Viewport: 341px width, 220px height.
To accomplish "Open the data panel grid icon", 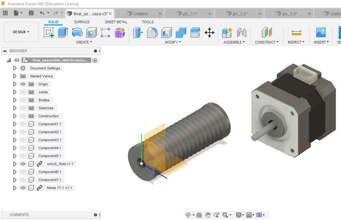I will pyautogui.click(x=5, y=13).
